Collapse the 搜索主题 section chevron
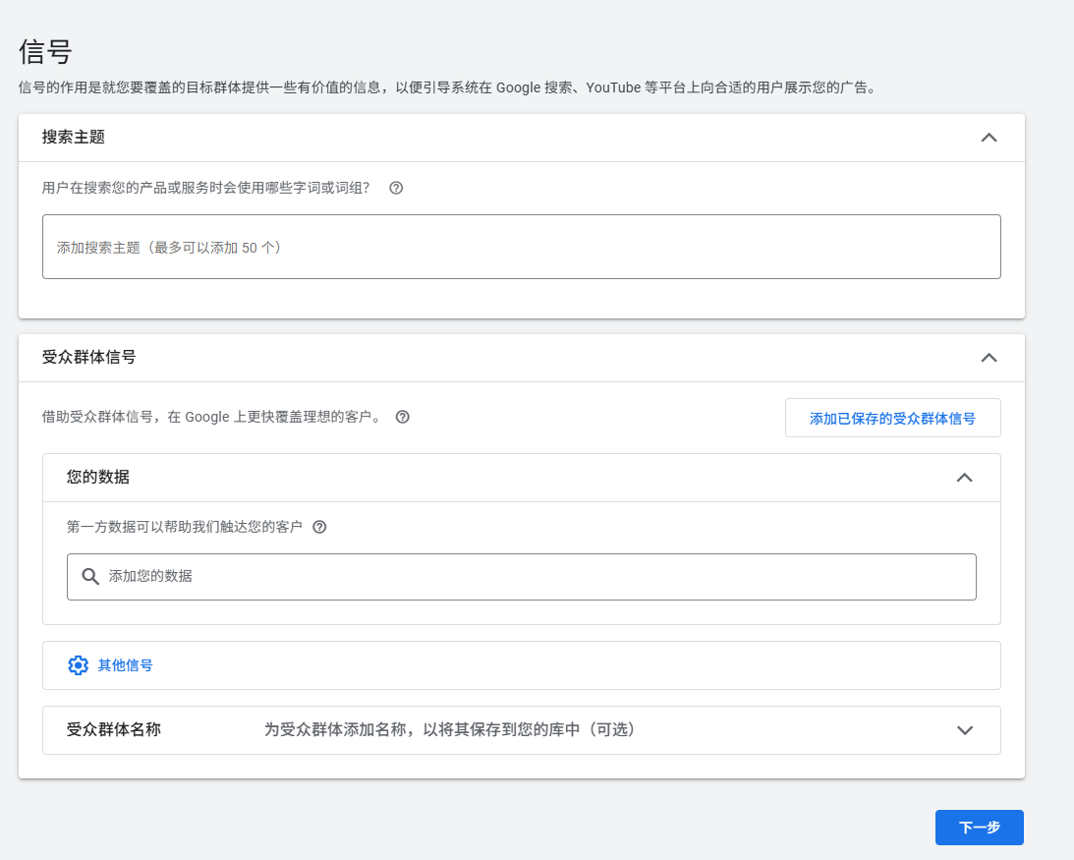This screenshot has width=1074, height=860. pos(989,138)
